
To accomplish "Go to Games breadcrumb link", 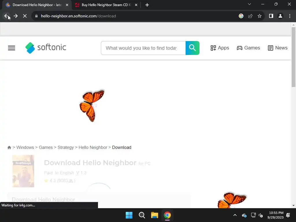I will pyautogui.click(x=46, y=147).
